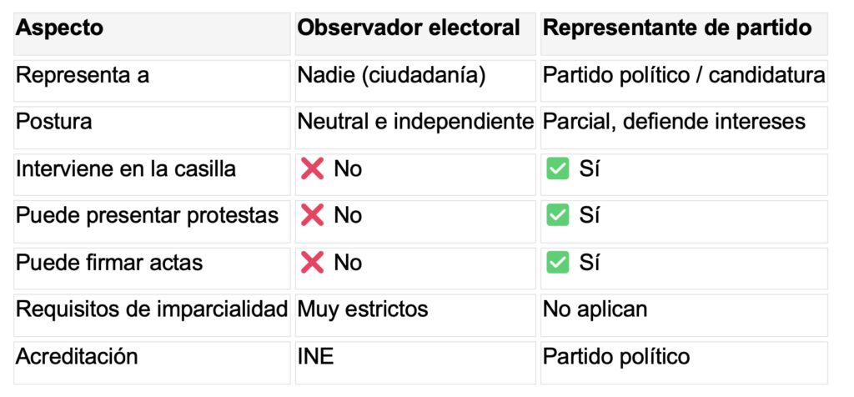Select the INE cell
Image resolution: width=854 pixels, height=397 pixels.
(x=316, y=357)
